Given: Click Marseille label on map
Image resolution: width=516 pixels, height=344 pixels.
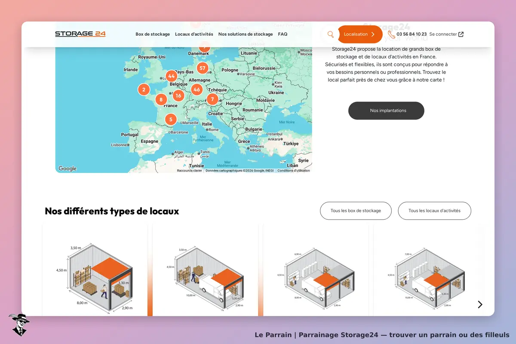Looking at the screenshot, I should [190, 123].
